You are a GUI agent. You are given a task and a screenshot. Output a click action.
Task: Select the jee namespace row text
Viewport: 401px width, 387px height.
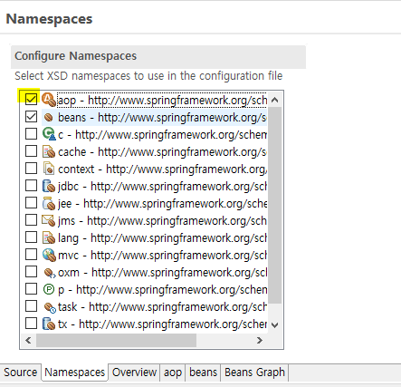(x=162, y=203)
